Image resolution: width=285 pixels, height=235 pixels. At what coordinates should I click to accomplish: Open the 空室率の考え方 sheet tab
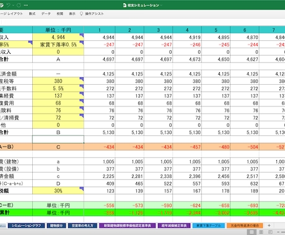click(x=82, y=226)
